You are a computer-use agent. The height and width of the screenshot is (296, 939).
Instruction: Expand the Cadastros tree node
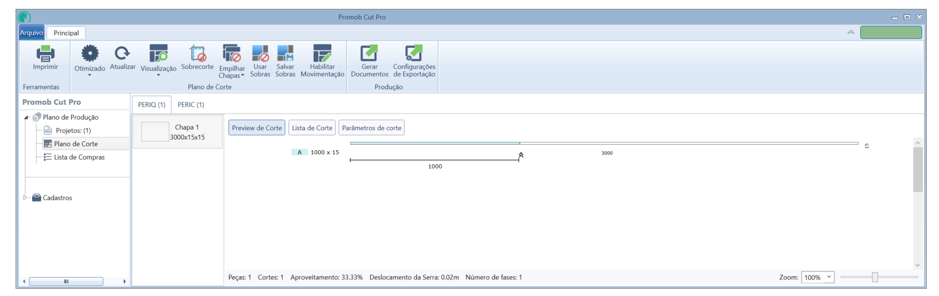pos(25,198)
